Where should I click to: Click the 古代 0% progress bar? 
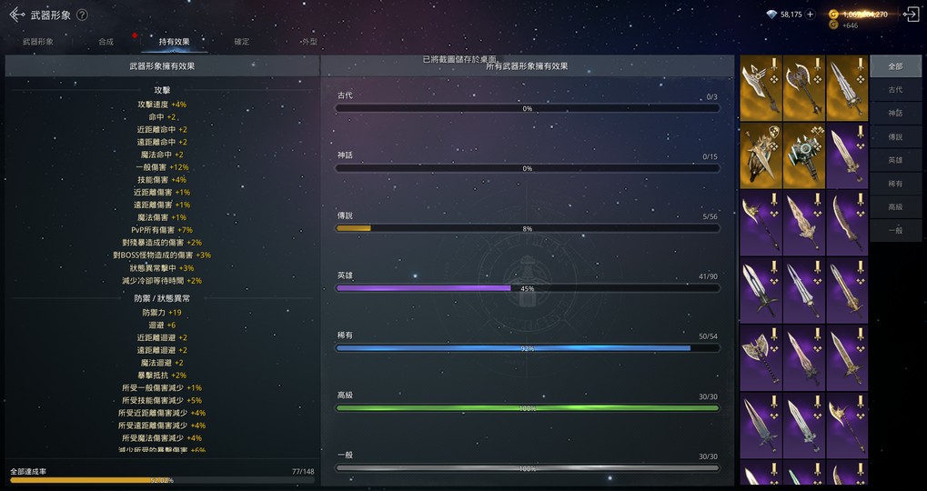528,109
